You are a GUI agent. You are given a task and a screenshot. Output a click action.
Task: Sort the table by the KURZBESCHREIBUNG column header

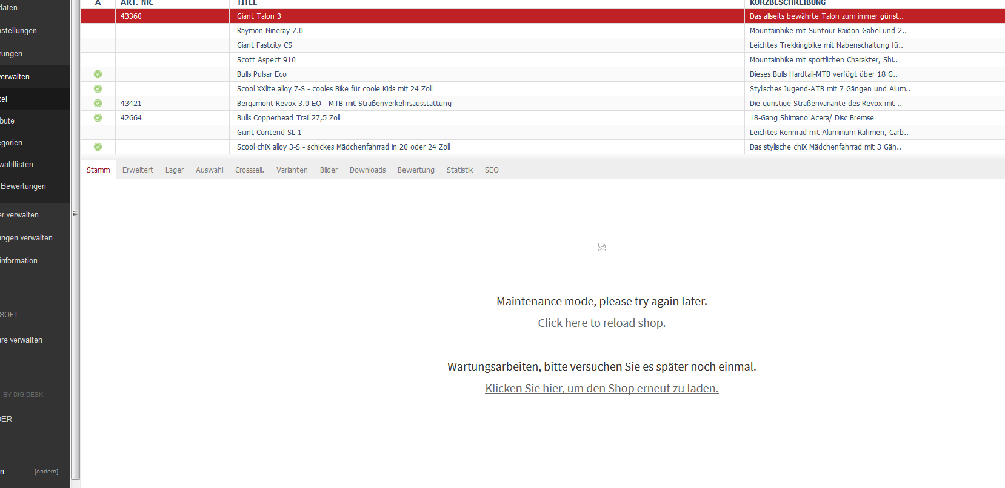pos(787,3)
